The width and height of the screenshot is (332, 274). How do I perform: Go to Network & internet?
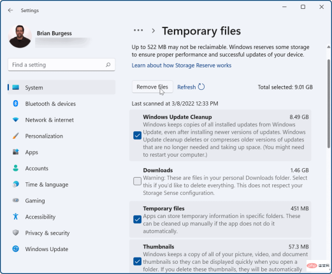[62, 120]
